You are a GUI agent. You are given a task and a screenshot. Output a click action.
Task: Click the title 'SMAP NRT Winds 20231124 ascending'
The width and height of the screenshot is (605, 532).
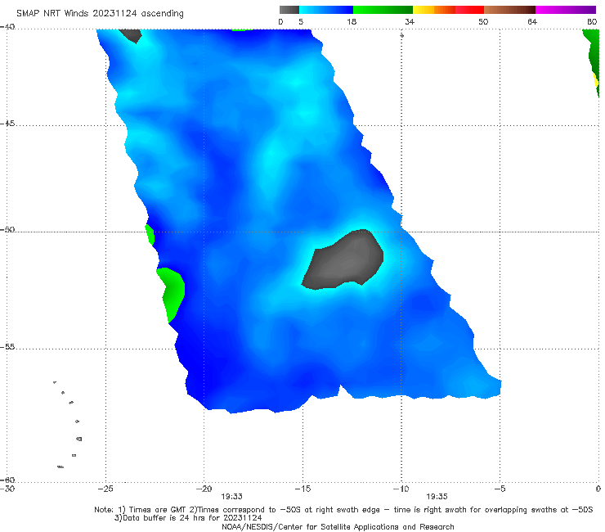point(100,14)
